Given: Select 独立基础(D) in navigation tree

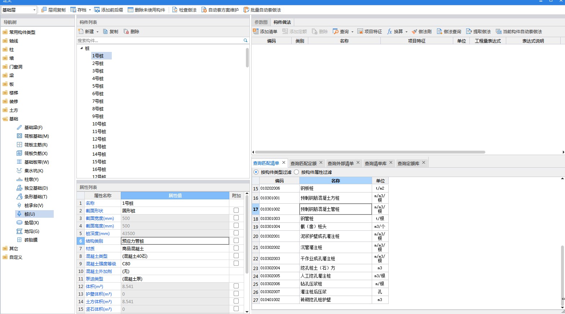Looking at the screenshot, I should point(36,188).
